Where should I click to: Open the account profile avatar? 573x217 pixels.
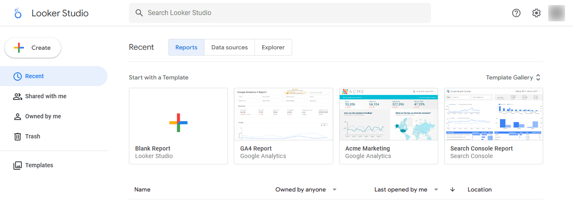pyautogui.click(x=557, y=13)
